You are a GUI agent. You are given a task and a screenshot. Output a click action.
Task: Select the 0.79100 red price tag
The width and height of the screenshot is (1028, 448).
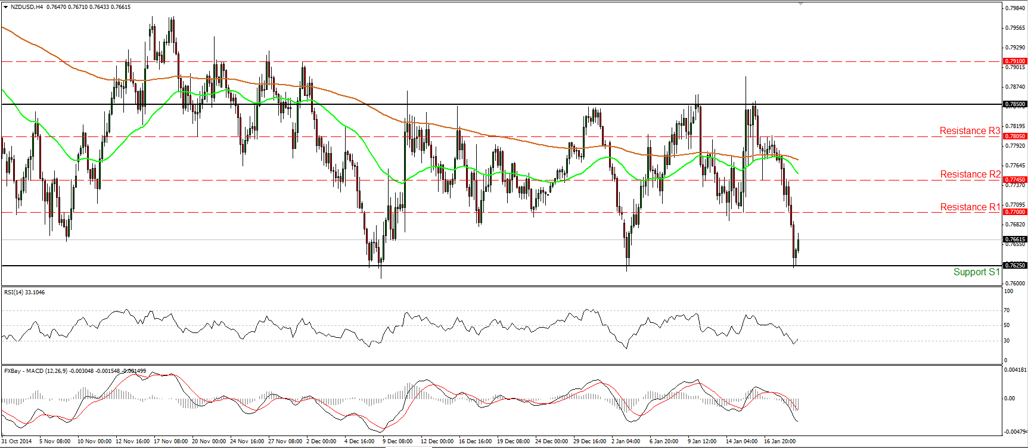pos(1015,61)
